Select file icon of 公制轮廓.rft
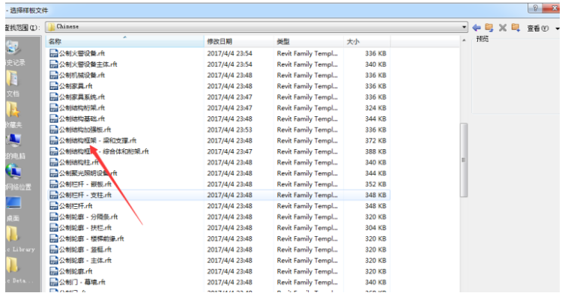This screenshot has height=296, width=565. [x=54, y=271]
